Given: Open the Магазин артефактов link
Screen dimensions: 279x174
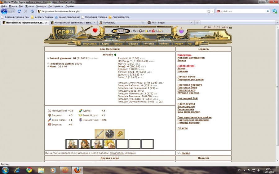Looking at the screenshot, I should 191,58.
